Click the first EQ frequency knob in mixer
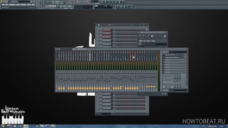Viewport: 228px width, 128px height. pyautogui.click(x=175, y=85)
